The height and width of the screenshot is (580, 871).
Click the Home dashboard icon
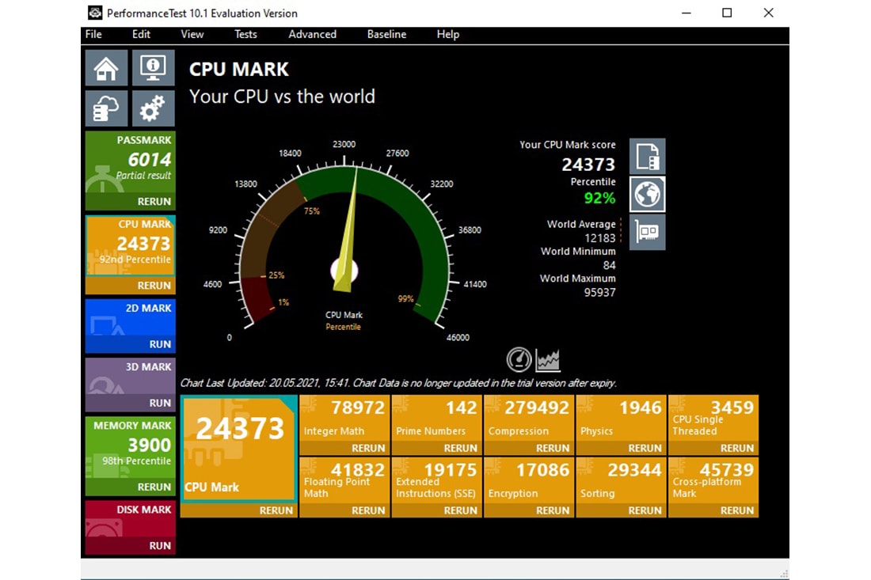(x=106, y=68)
